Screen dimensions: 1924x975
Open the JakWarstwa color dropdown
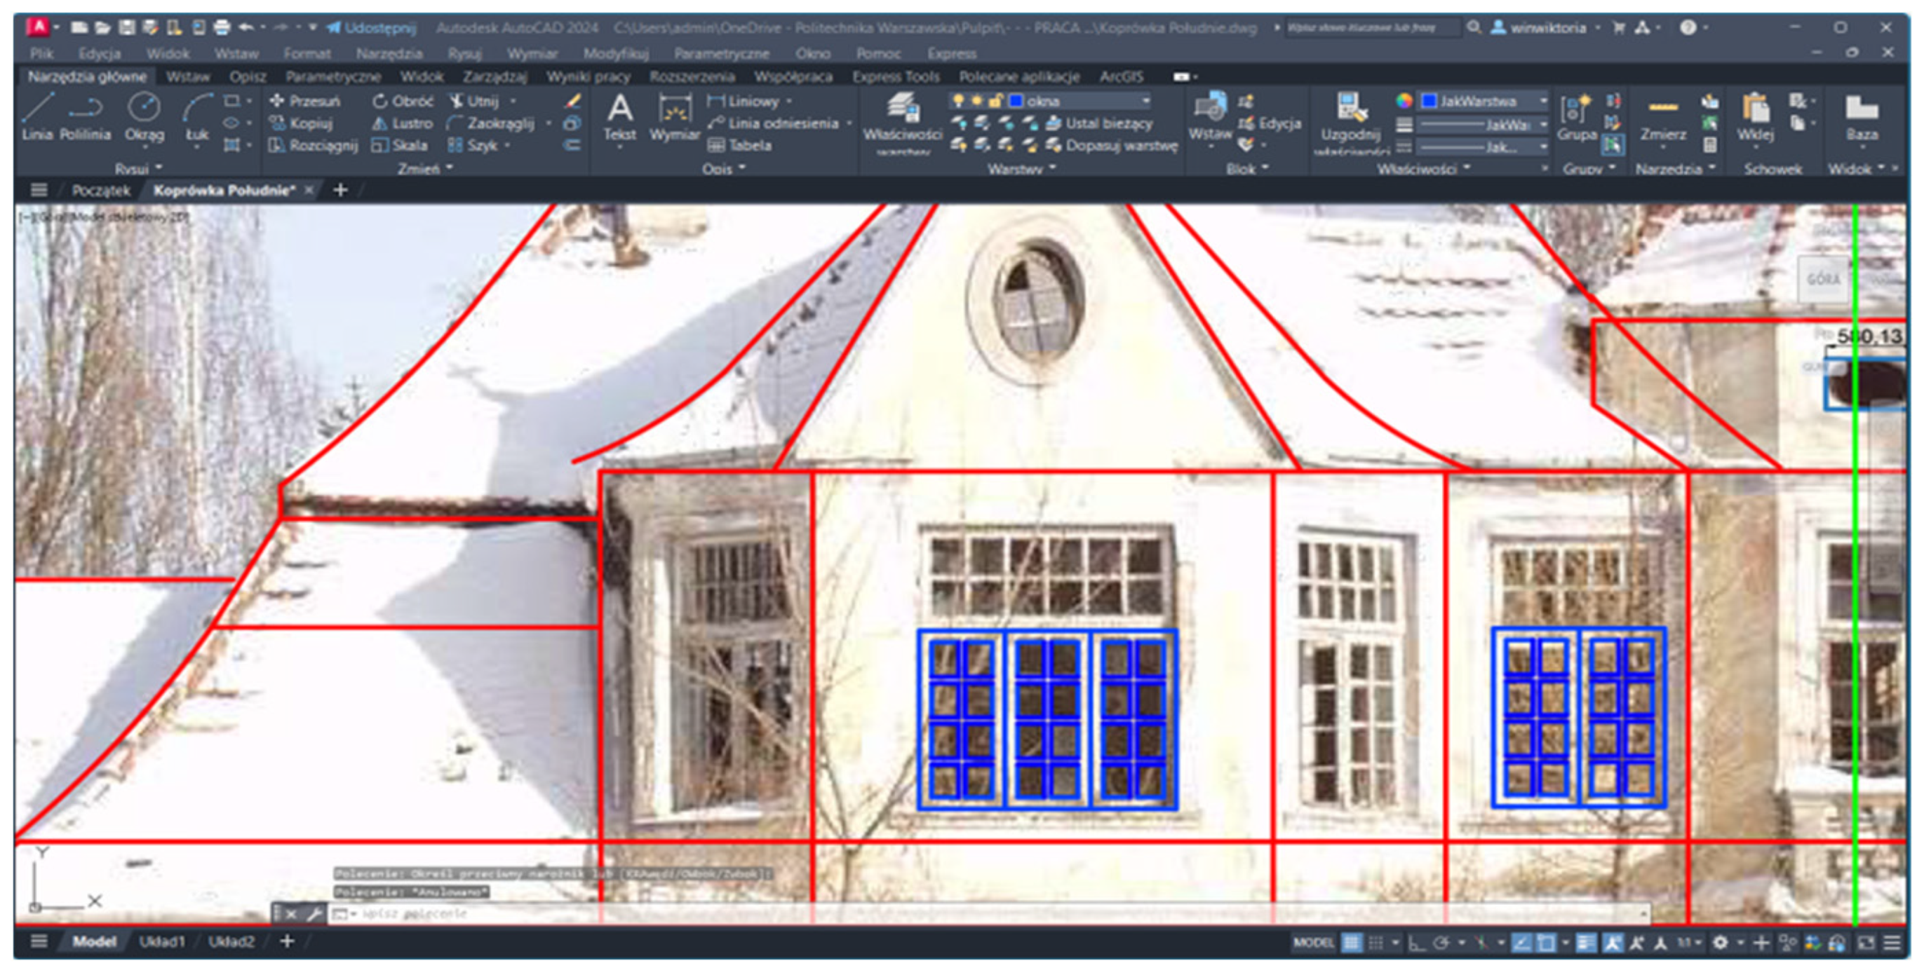[x=1543, y=101]
